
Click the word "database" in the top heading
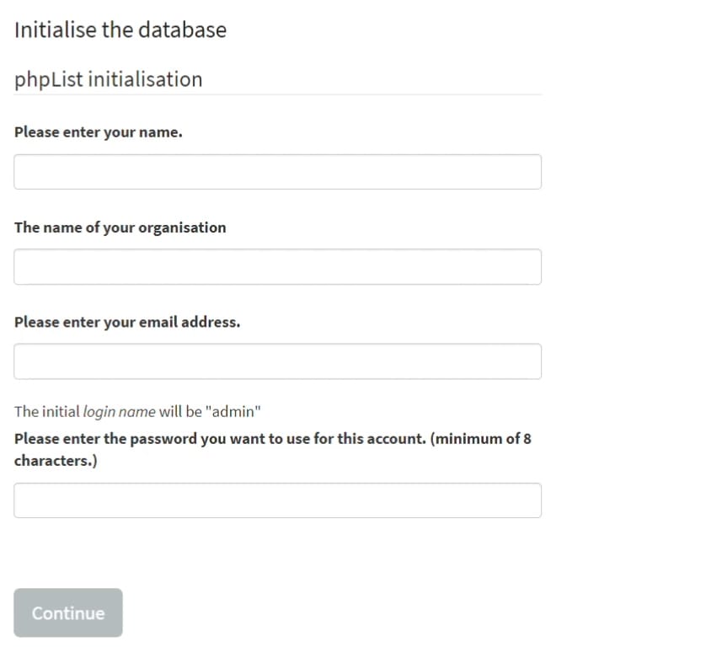[x=182, y=30]
